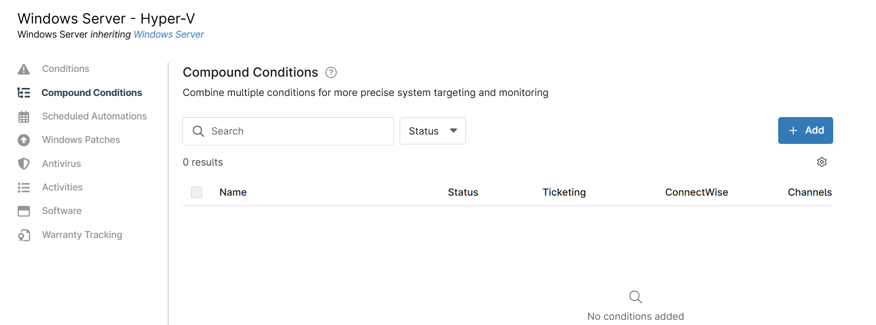Click the Warranty Tracking icon
This screenshot has height=325, width=876.
(x=24, y=235)
